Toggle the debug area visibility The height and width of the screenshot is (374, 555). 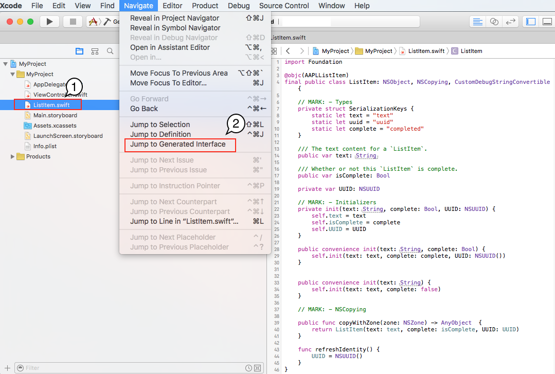pos(548,22)
